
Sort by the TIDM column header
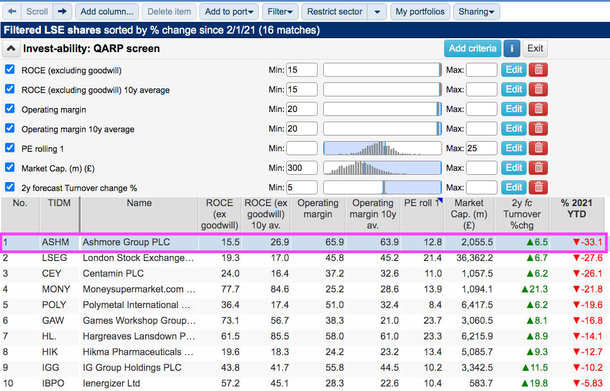tap(59, 215)
